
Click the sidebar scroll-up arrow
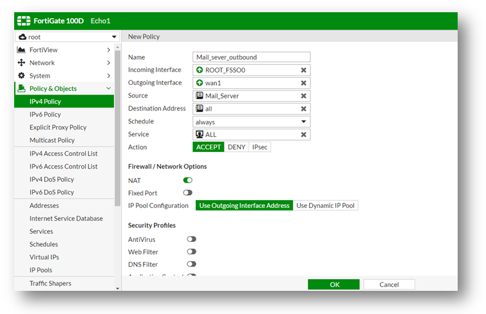(x=117, y=47)
